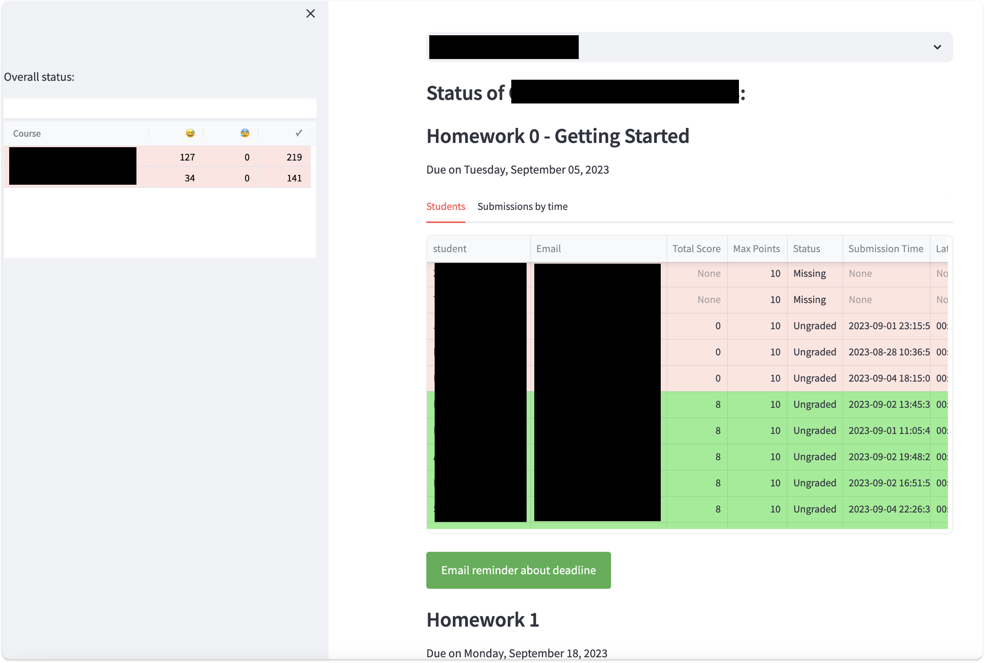Sort by the Status column header
Image resolution: width=985 pixels, height=663 pixels.
[806, 249]
